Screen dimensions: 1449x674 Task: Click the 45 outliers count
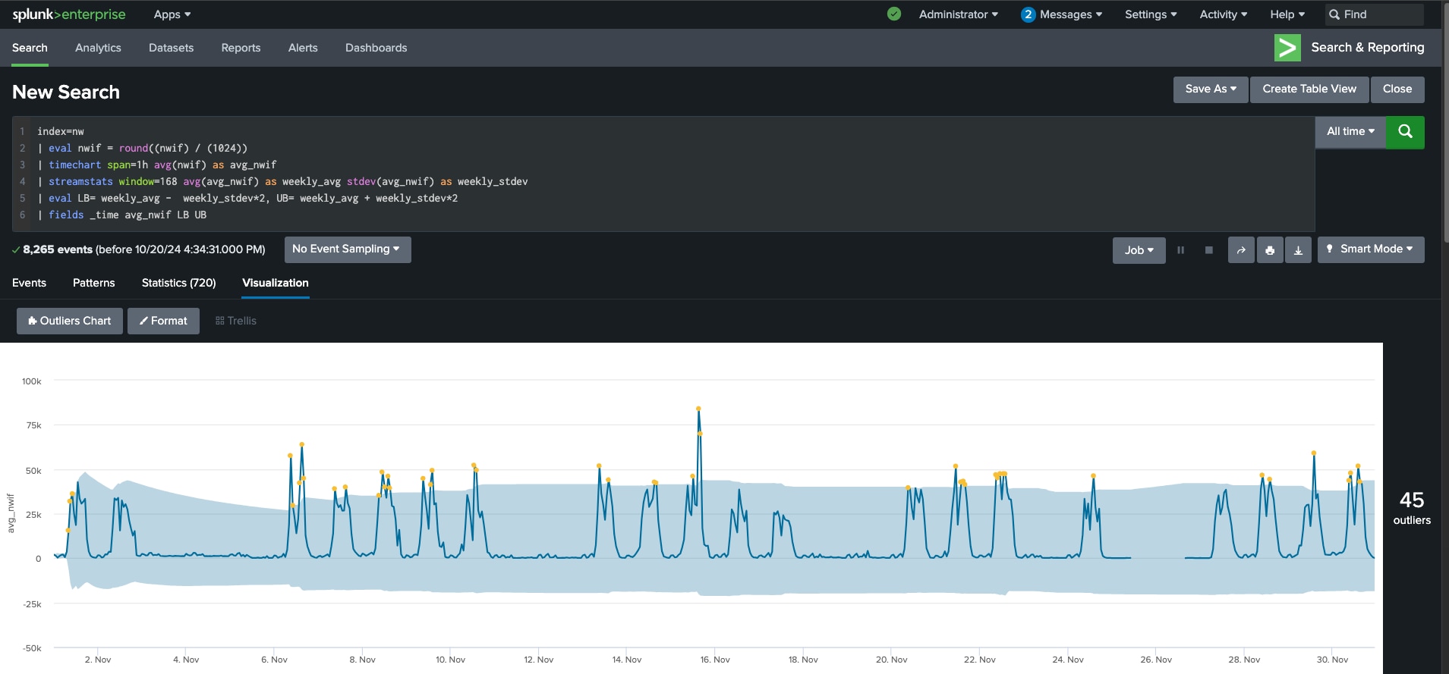[x=1412, y=508]
